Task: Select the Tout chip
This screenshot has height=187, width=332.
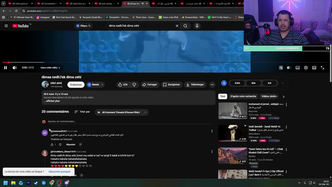Action: click(x=223, y=96)
